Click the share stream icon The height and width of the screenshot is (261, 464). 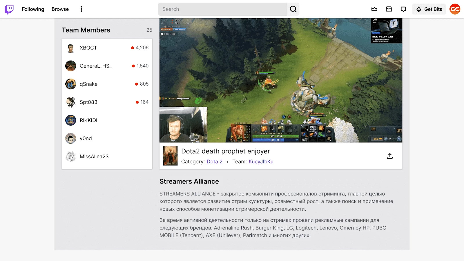[390, 156]
